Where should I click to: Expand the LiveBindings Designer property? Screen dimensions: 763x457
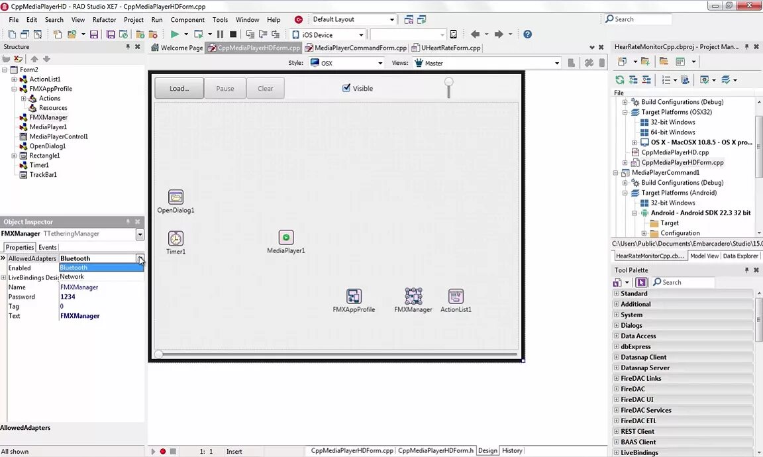coord(3,278)
